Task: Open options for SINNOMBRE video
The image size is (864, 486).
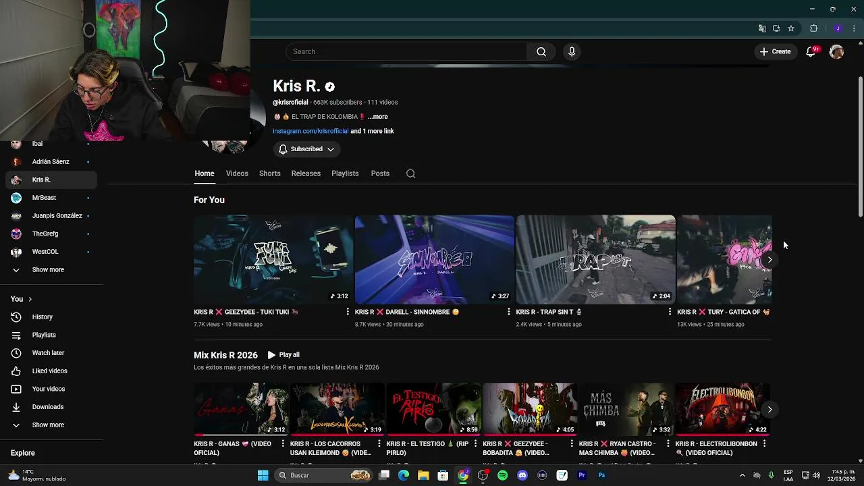Action: pyautogui.click(x=508, y=312)
